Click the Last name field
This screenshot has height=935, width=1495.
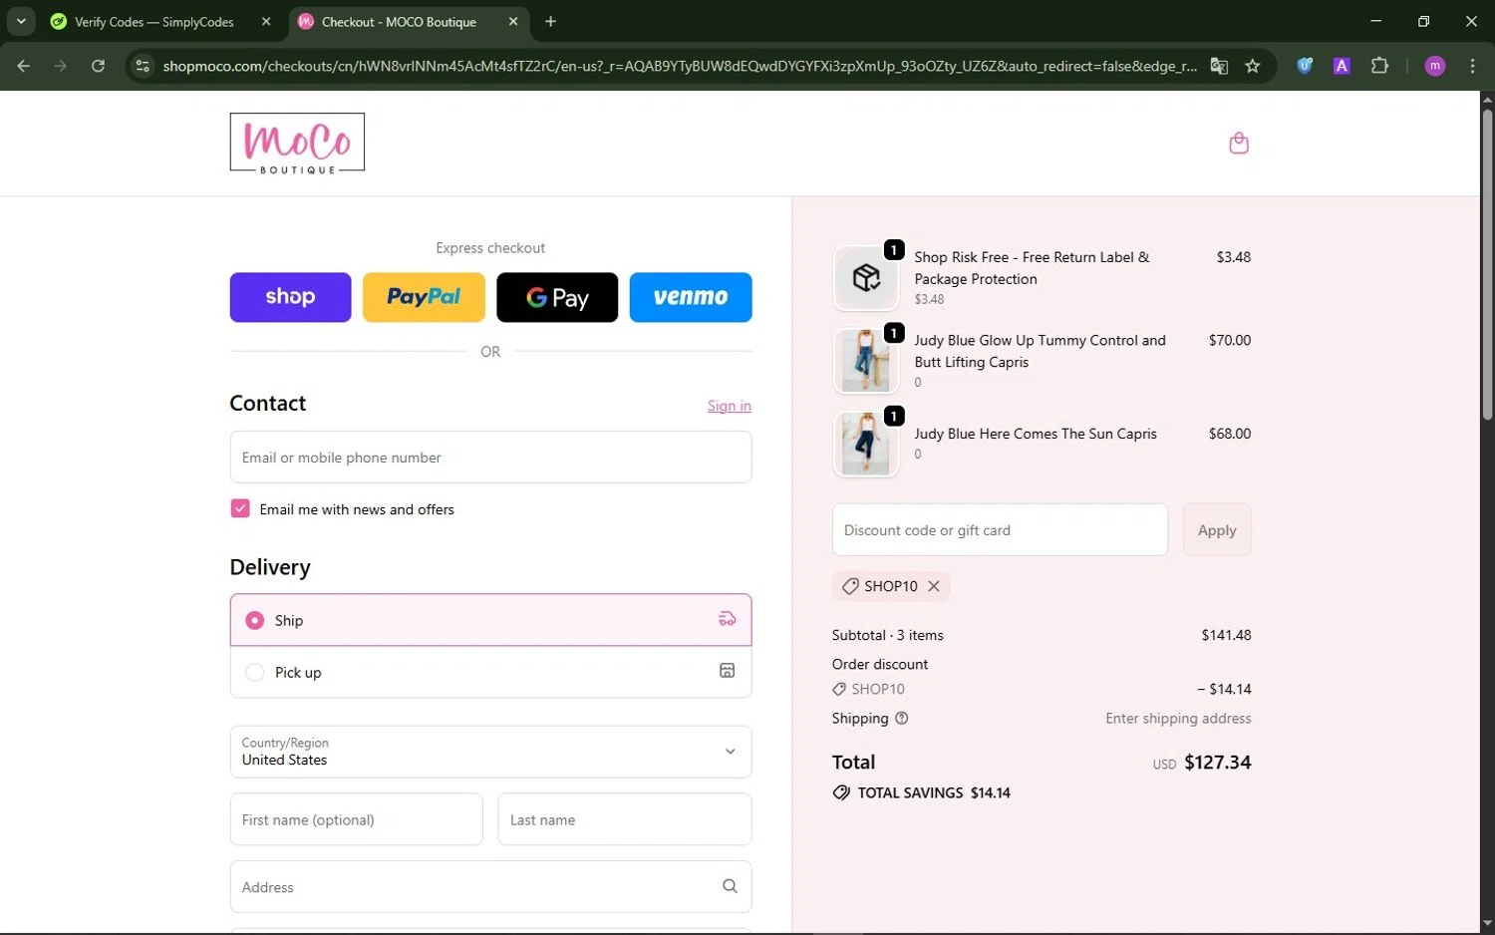624,819
